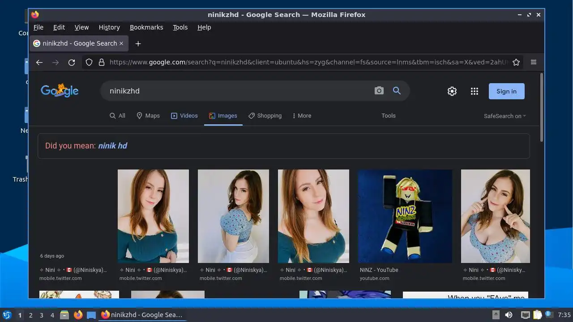Go back to the previous page
The image size is (573, 322).
(39, 63)
